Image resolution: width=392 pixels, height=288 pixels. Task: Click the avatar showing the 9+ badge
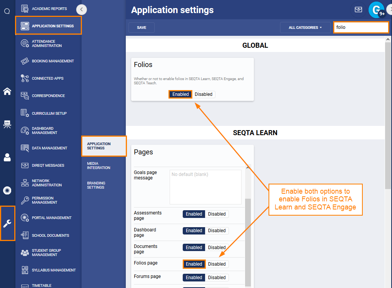coord(376,10)
